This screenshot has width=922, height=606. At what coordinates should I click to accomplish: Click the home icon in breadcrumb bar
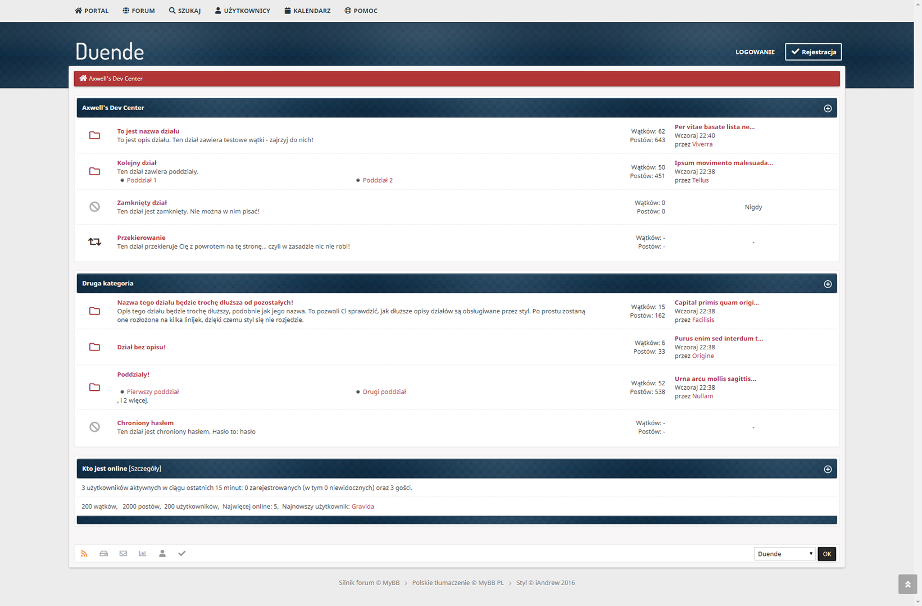(x=83, y=79)
